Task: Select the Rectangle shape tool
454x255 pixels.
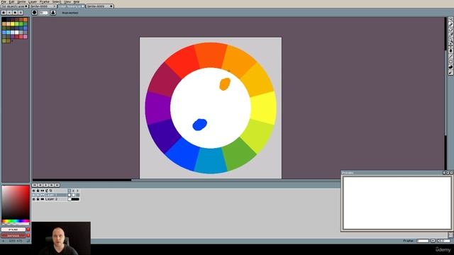Action: tap(450, 62)
